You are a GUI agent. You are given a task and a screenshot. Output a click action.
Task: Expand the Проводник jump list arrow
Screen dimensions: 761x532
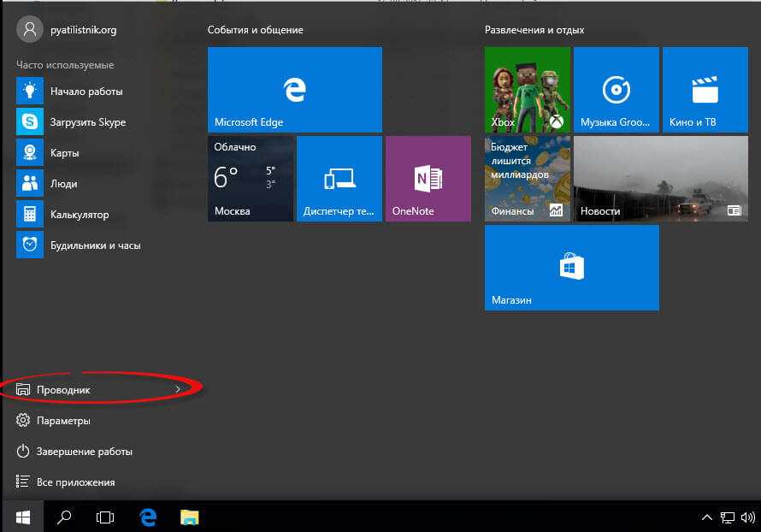(177, 390)
